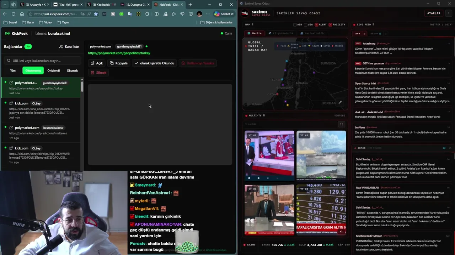The height and width of the screenshot is (255, 455).
Task: Toggle the SEA checkbox
Action: point(306,25)
